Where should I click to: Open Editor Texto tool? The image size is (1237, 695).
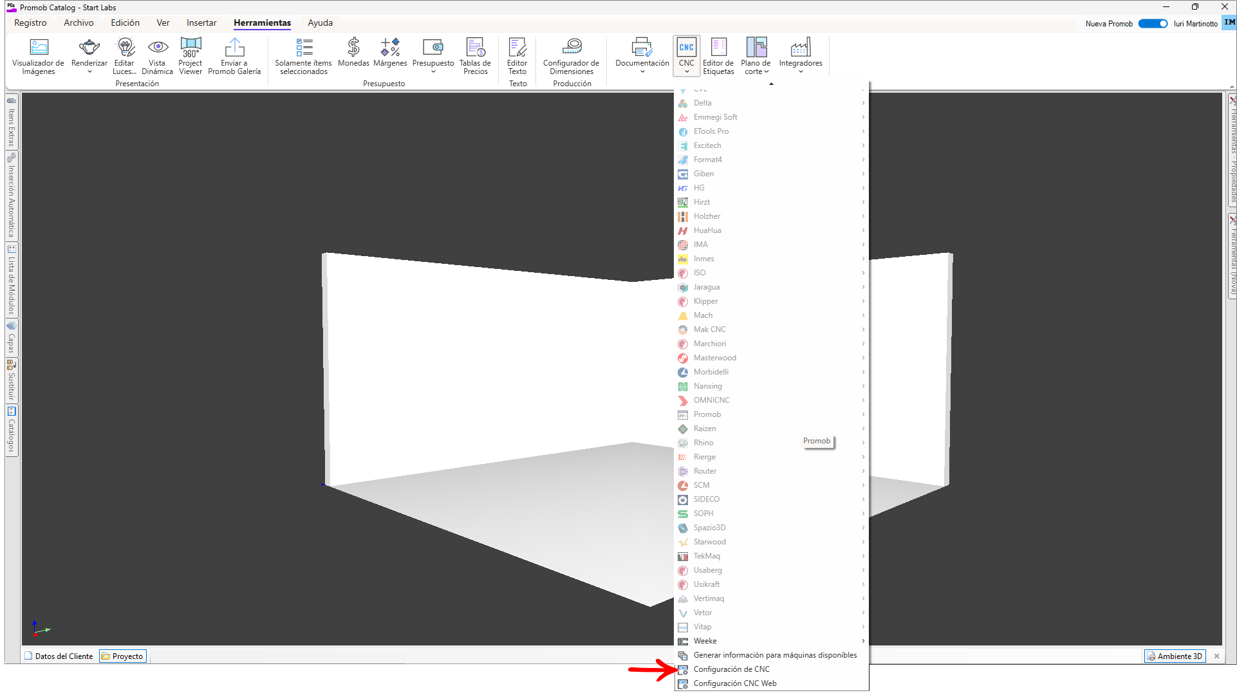pyautogui.click(x=517, y=56)
